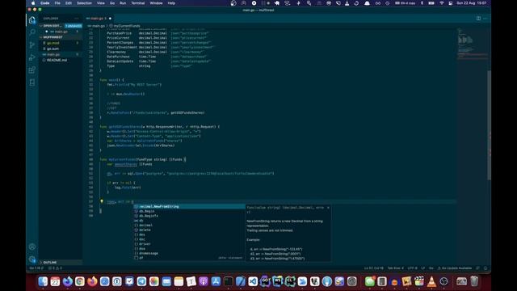
Task: Click the lightbulb code action icon
Action: tap(102, 201)
